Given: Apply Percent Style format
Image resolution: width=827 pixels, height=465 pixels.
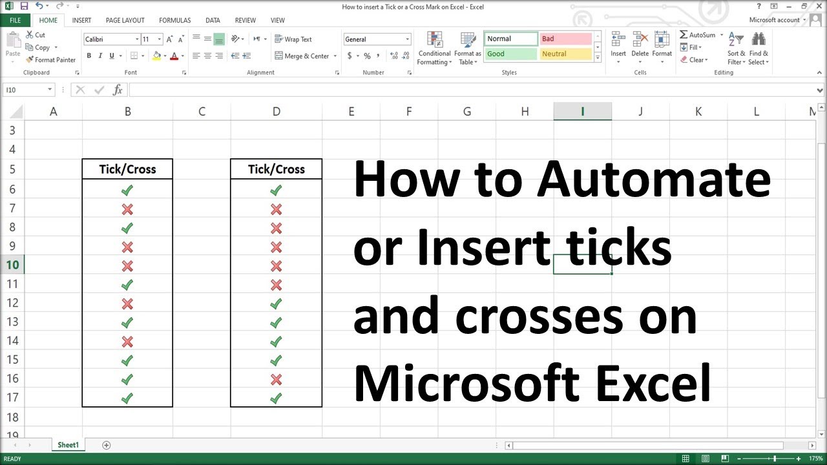Looking at the screenshot, I should (367, 56).
